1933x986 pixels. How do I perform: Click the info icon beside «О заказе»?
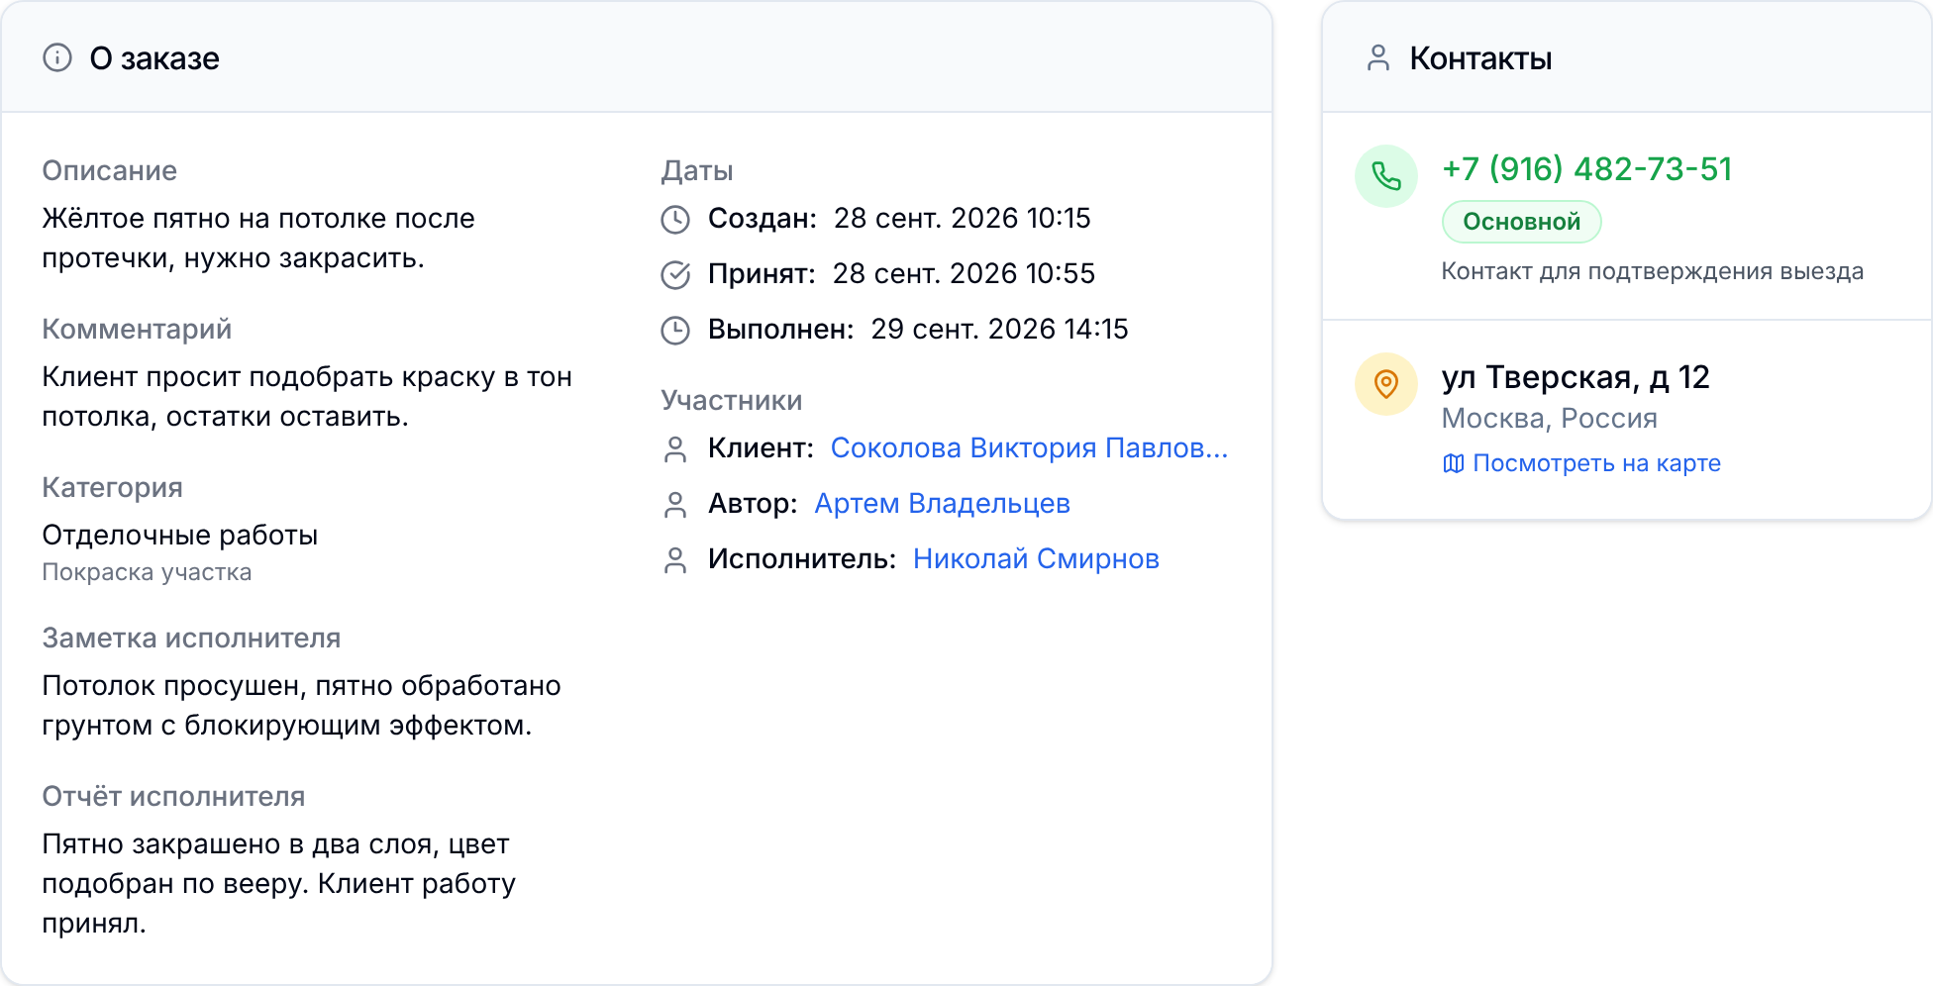[57, 58]
